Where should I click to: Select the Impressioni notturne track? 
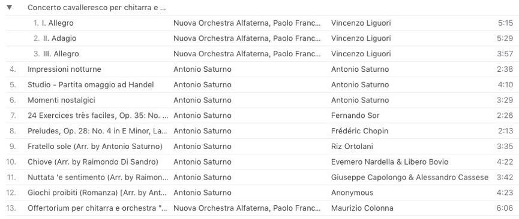(x=259, y=69)
